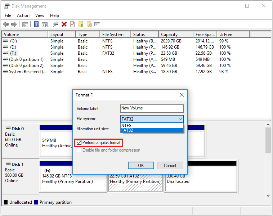273x216 pixels.
Task: Click the drive icon next to (F:)
Action: tap(5, 53)
